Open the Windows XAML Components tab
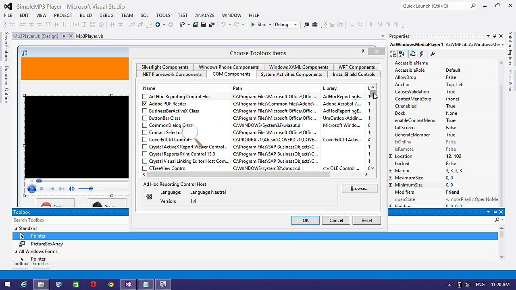516x290 pixels. (299, 67)
